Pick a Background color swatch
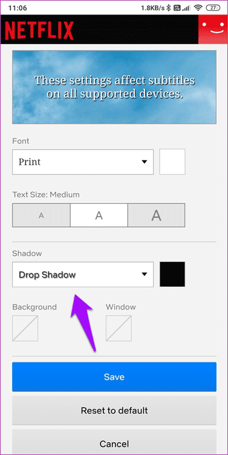The height and width of the screenshot is (455, 228). pyautogui.click(x=25, y=329)
